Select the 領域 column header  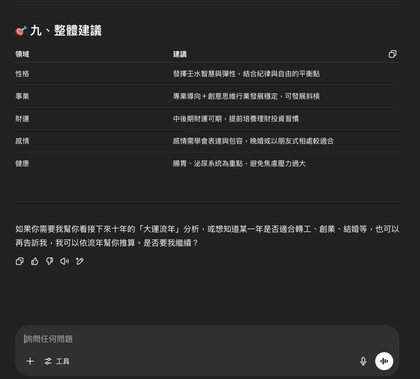23,54
